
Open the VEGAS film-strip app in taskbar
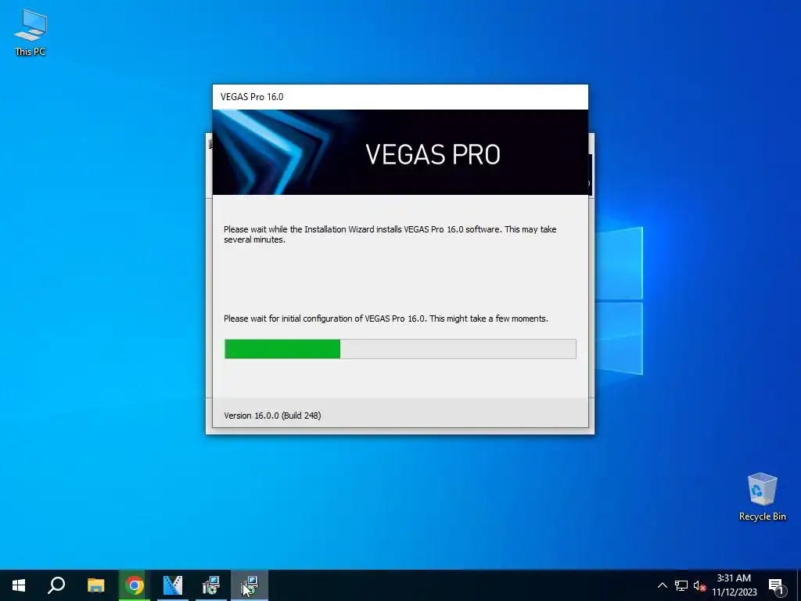[x=173, y=585]
